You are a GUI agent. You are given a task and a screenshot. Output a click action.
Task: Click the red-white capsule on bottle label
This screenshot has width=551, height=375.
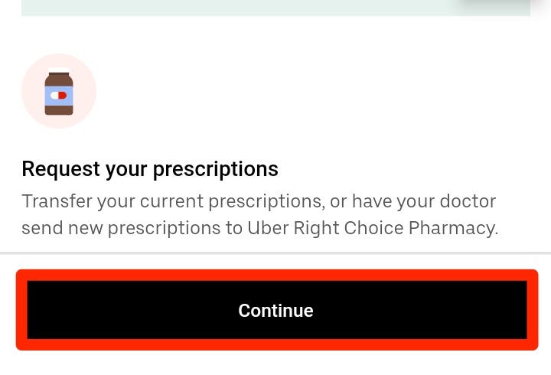pyautogui.click(x=58, y=95)
